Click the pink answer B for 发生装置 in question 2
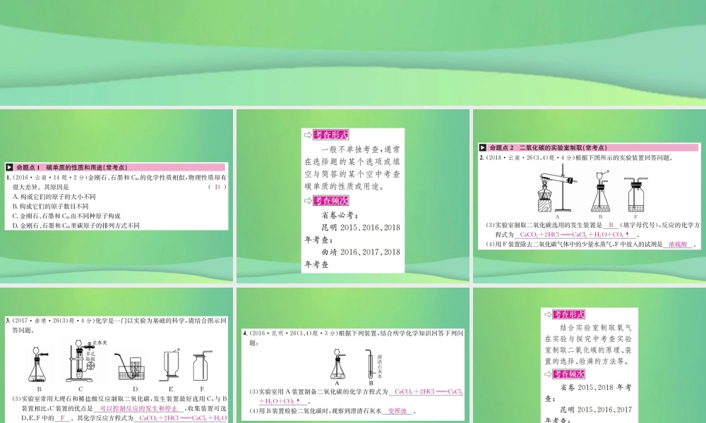 tap(611, 225)
